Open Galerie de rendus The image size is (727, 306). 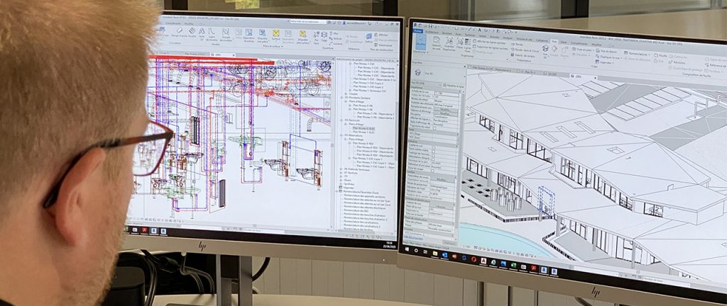[523, 55]
